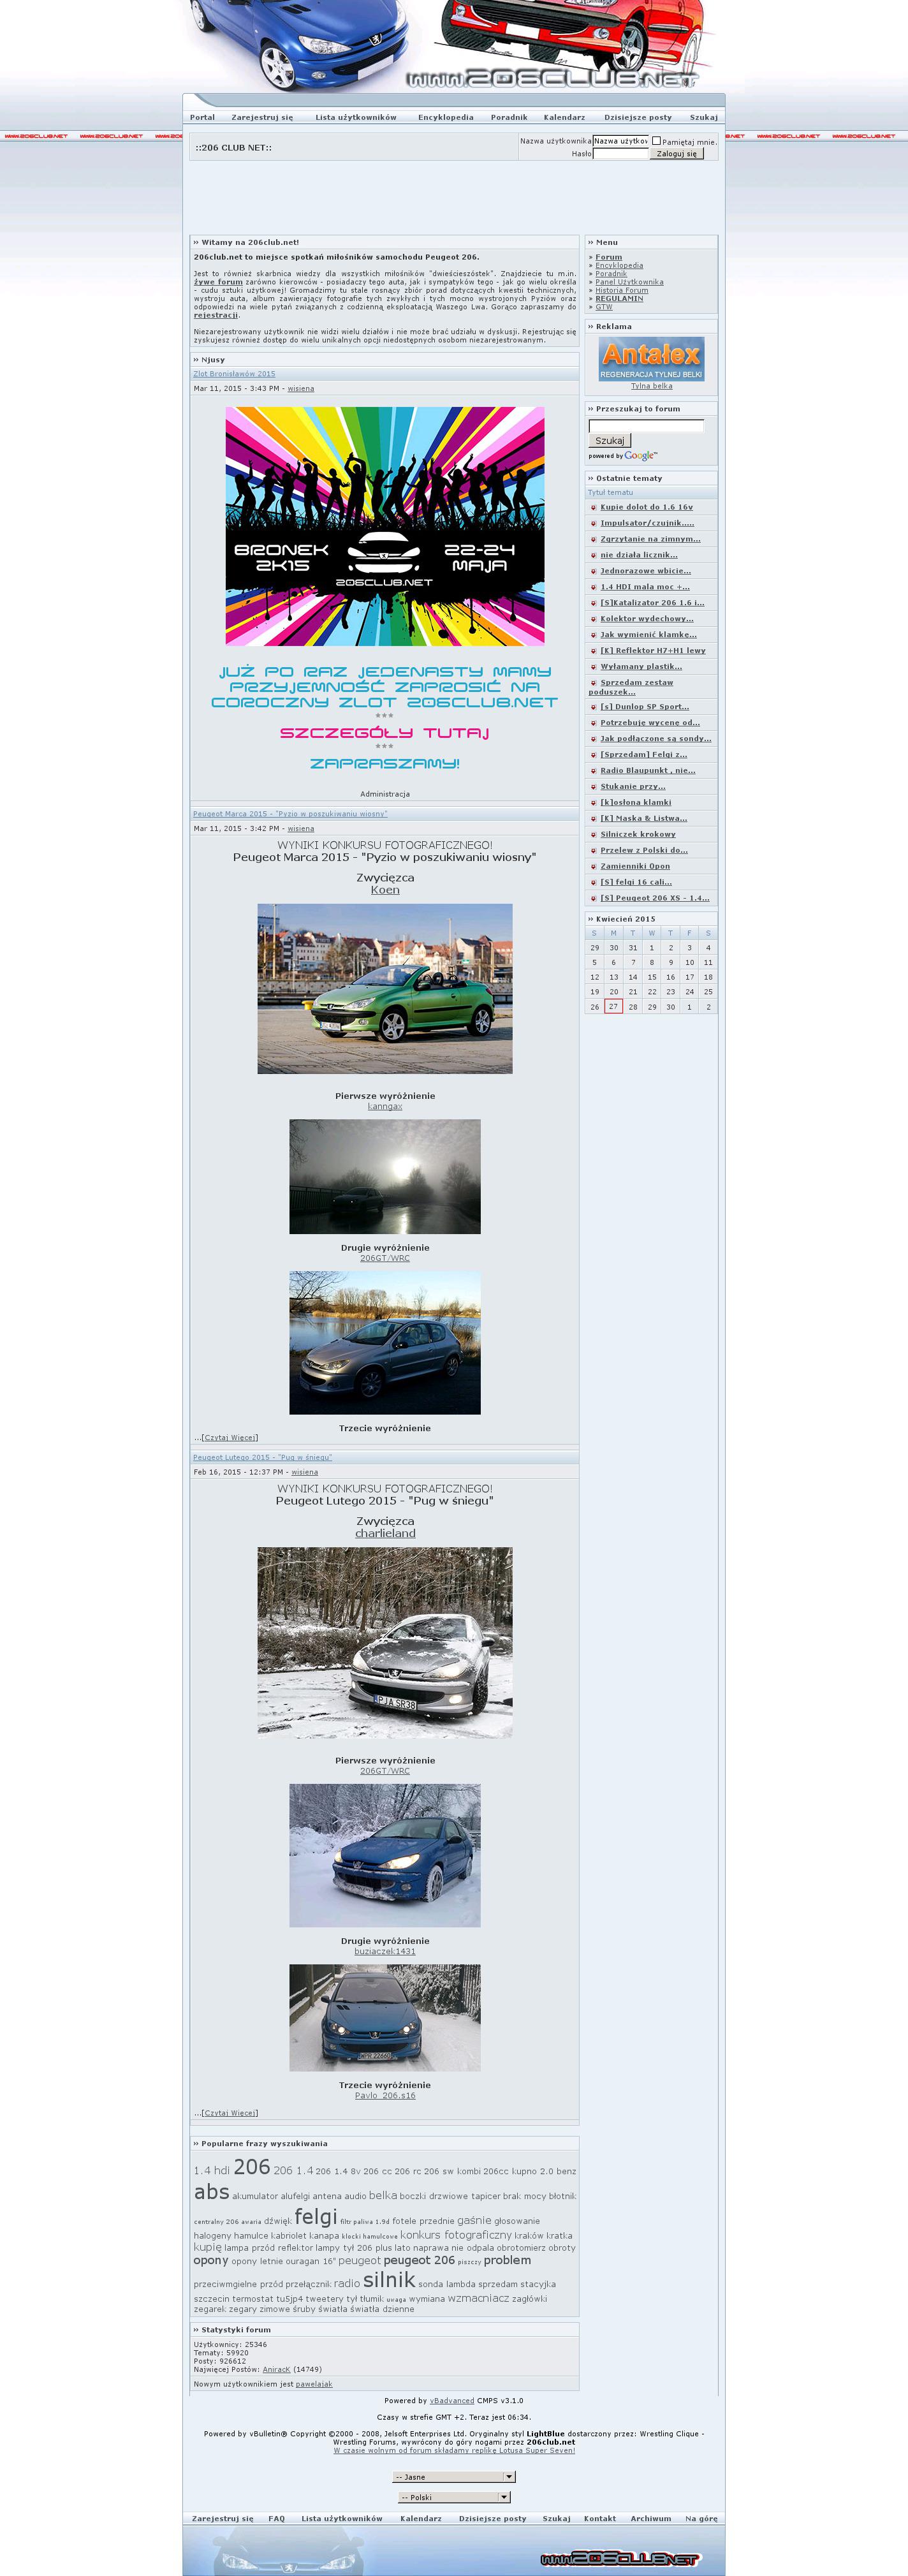
Task: Click the 'Szukaj' button under forum search
Action: pyautogui.click(x=609, y=440)
